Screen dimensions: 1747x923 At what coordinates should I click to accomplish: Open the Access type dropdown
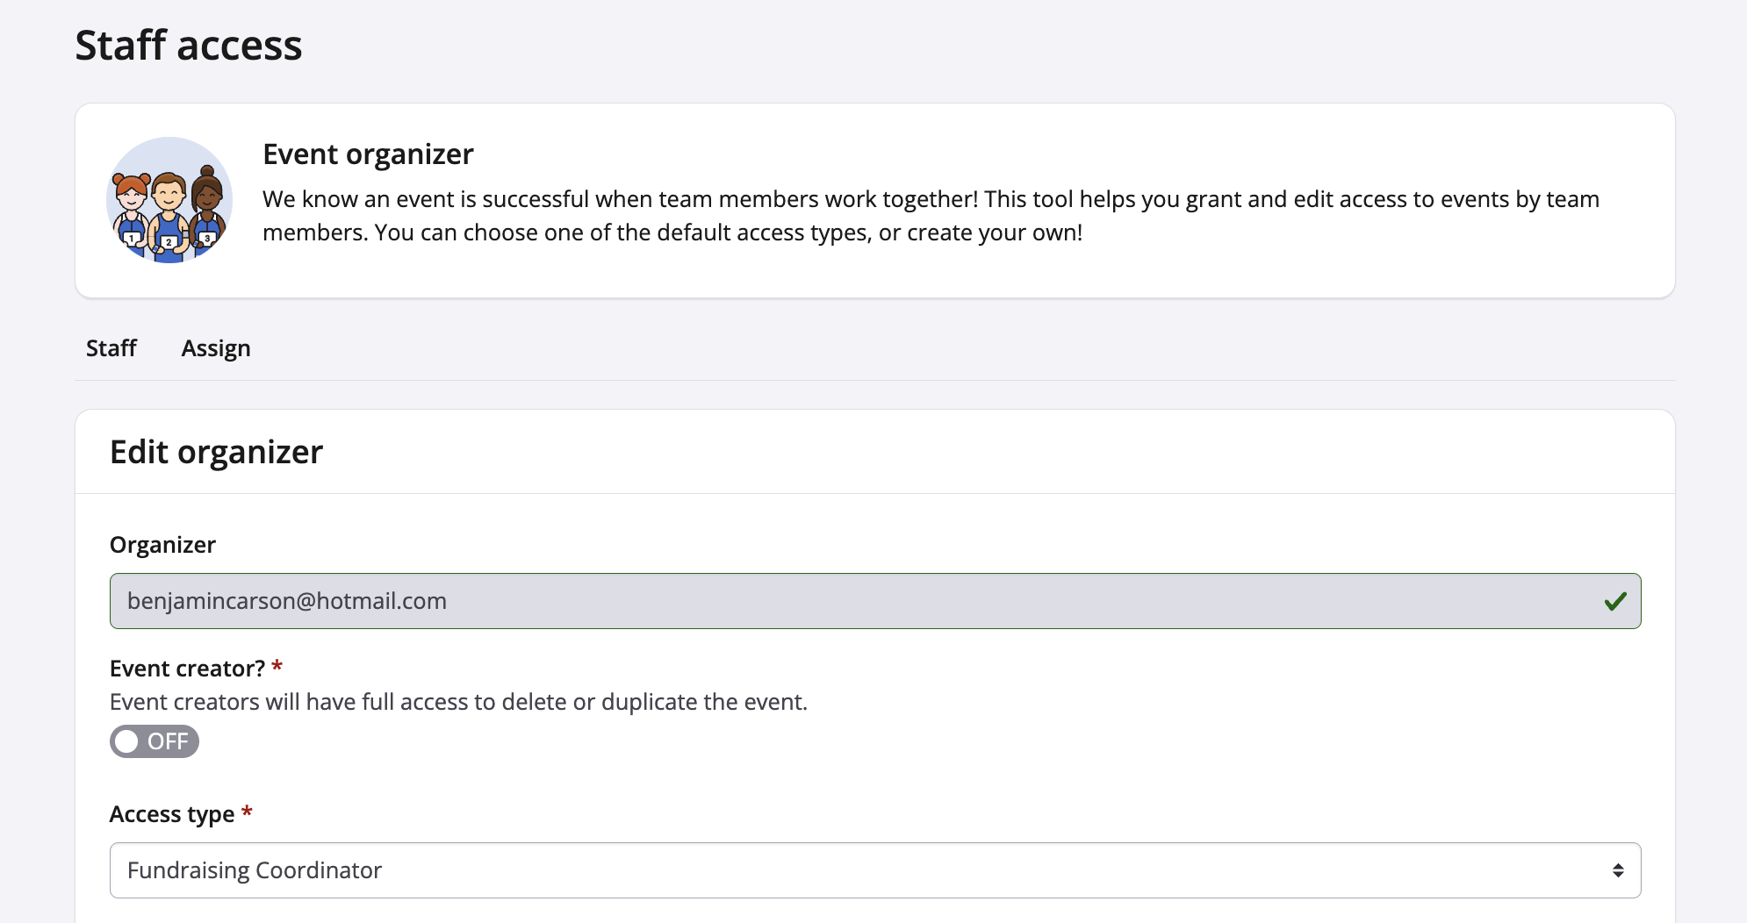point(873,870)
